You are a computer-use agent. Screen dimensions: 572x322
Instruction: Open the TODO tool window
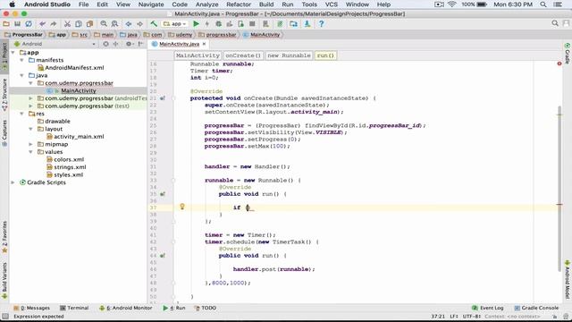[x=206, y=308]
